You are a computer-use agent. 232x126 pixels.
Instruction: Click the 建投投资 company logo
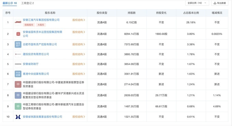(x=18, y=54)
